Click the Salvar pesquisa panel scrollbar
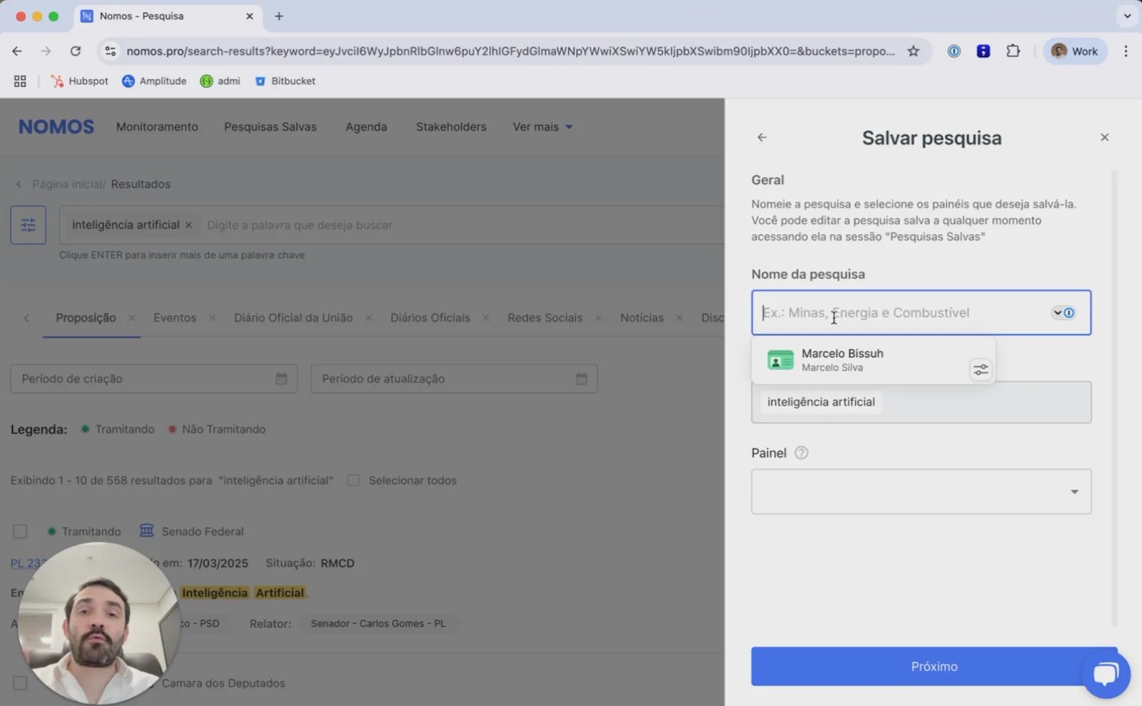 click(1114, 400)
